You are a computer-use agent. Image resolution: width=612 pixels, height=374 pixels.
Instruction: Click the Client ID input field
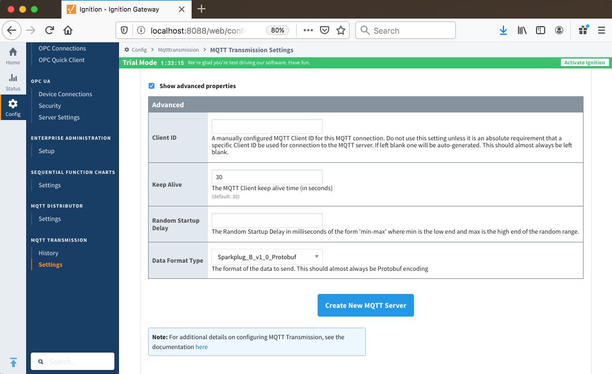coord(267,126)
